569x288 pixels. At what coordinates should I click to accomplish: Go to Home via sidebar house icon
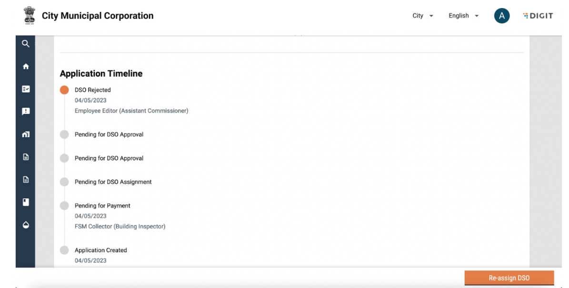(26, 67)
